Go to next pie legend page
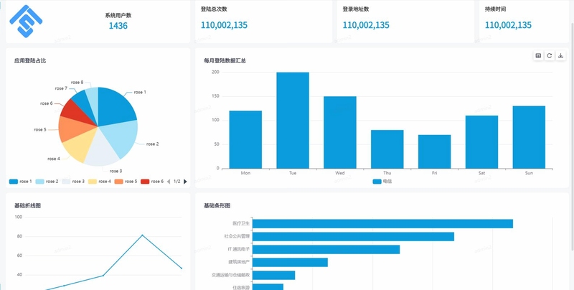This screenshot has height=290, width=574. pos(185,181)
